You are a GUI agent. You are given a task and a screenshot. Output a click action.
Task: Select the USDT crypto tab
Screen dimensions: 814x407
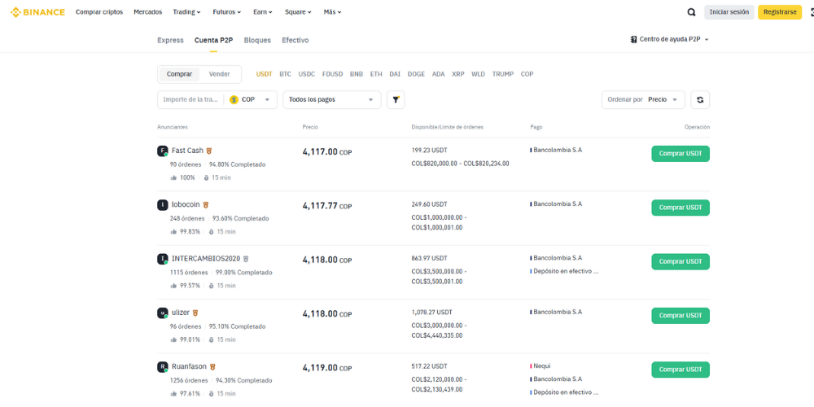265,74
